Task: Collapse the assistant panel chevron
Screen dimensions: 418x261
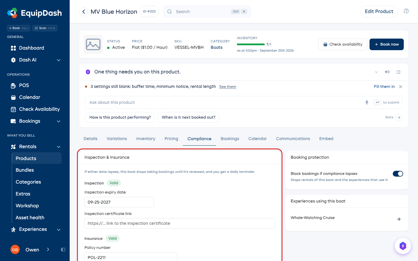Action: pyautogui.click(x=376, y=72)
